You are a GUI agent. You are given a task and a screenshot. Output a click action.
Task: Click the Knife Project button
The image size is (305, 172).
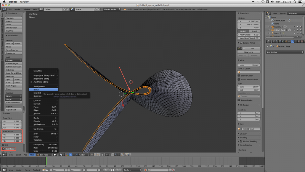(x=13, y=86)
